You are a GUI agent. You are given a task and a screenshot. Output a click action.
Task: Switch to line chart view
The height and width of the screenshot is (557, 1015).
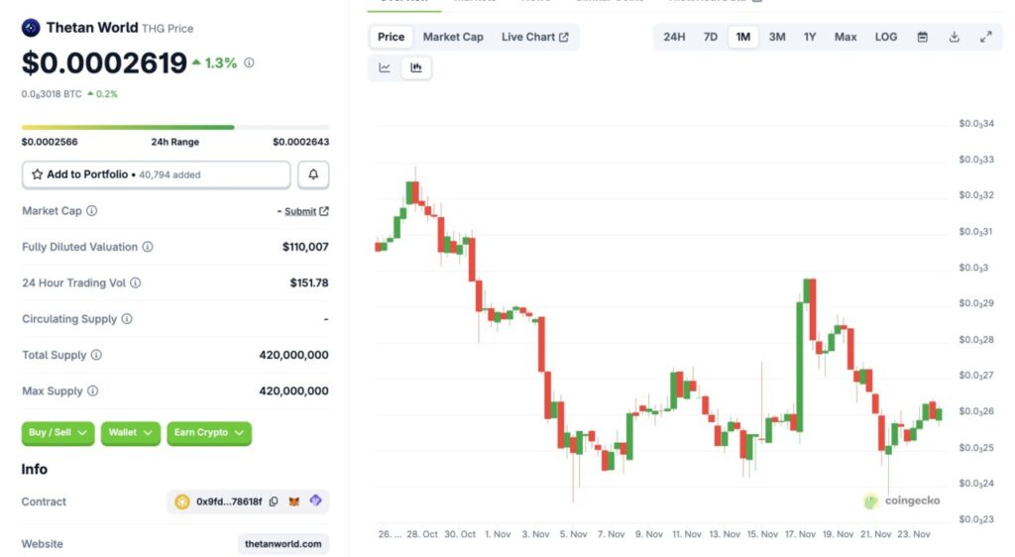(x=385, y=68)
